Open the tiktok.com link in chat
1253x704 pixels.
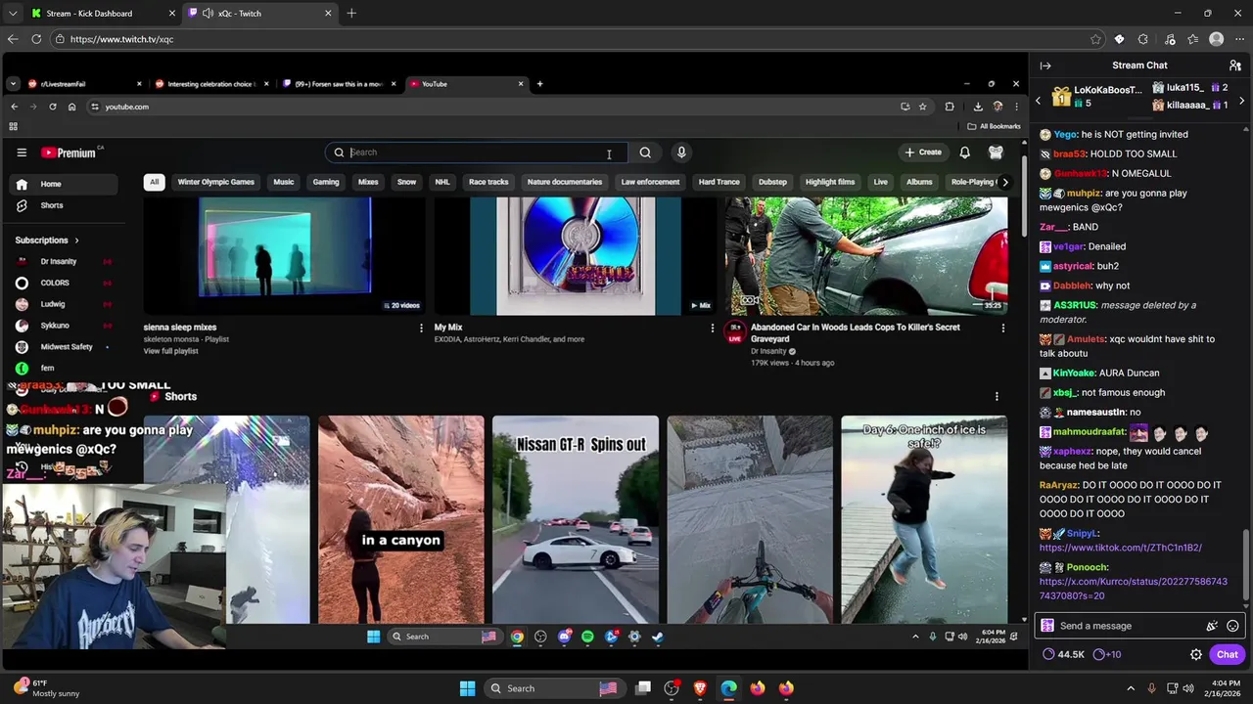coord(1121,548)
